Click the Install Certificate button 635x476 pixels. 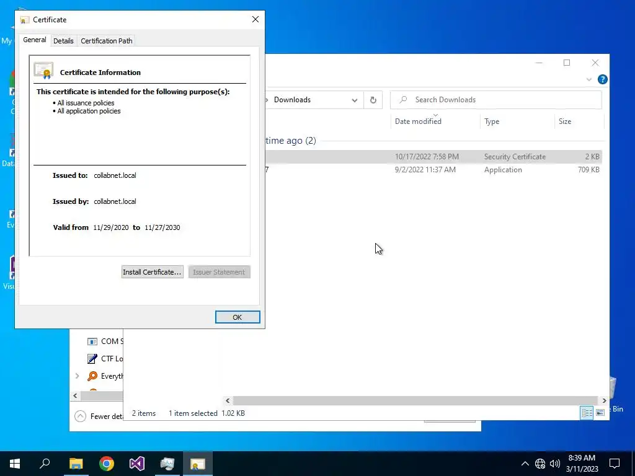pos(153,272)
